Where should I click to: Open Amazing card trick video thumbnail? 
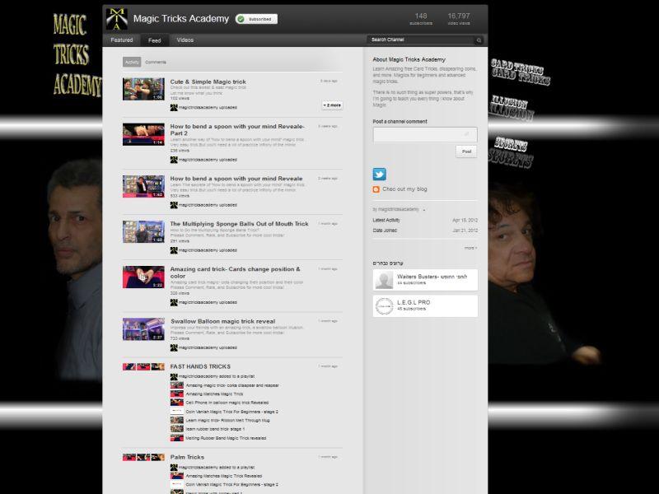pyautogui.click(x=143, y=277)
